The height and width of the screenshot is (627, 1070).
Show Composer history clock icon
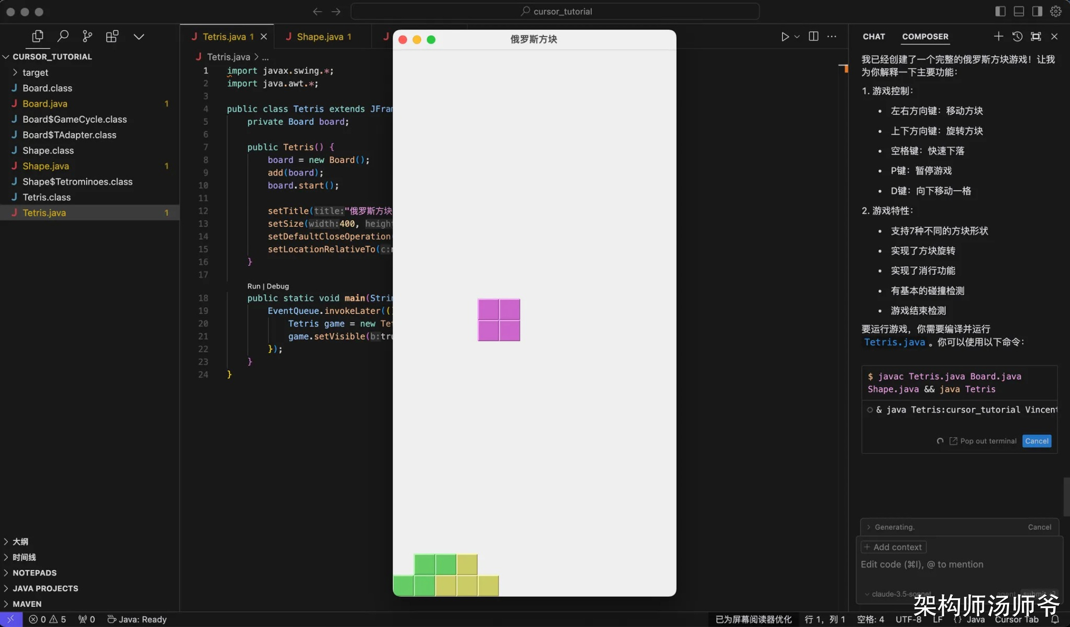tap(1017, 36)
